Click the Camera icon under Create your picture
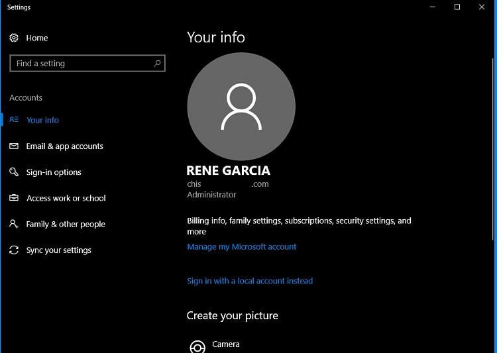This screenshot has width=497, height=353. click(x=197, y=346)
